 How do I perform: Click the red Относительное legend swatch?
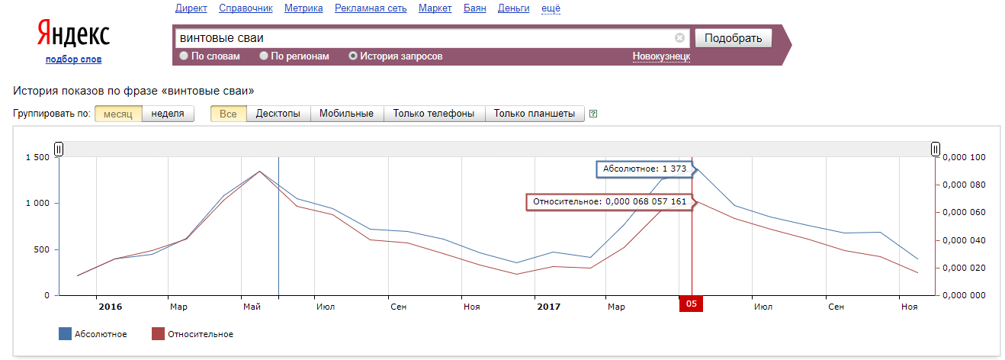click(158, 333)
